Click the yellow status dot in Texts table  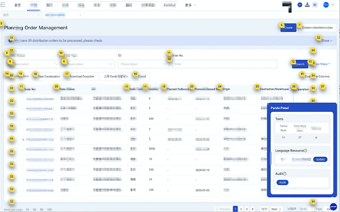tap(316, 138)
